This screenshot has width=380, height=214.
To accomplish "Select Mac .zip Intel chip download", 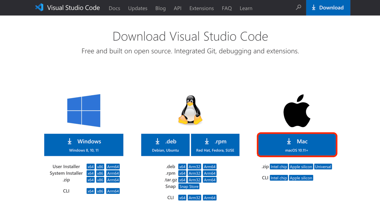I will coord(279,167).
